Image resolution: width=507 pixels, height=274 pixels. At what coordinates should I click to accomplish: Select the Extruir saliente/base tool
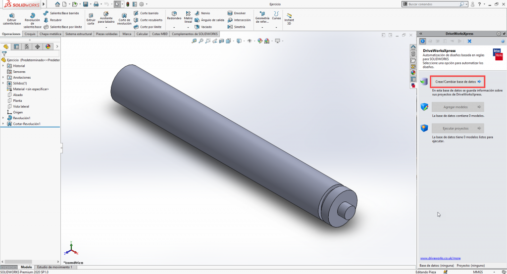11,18
